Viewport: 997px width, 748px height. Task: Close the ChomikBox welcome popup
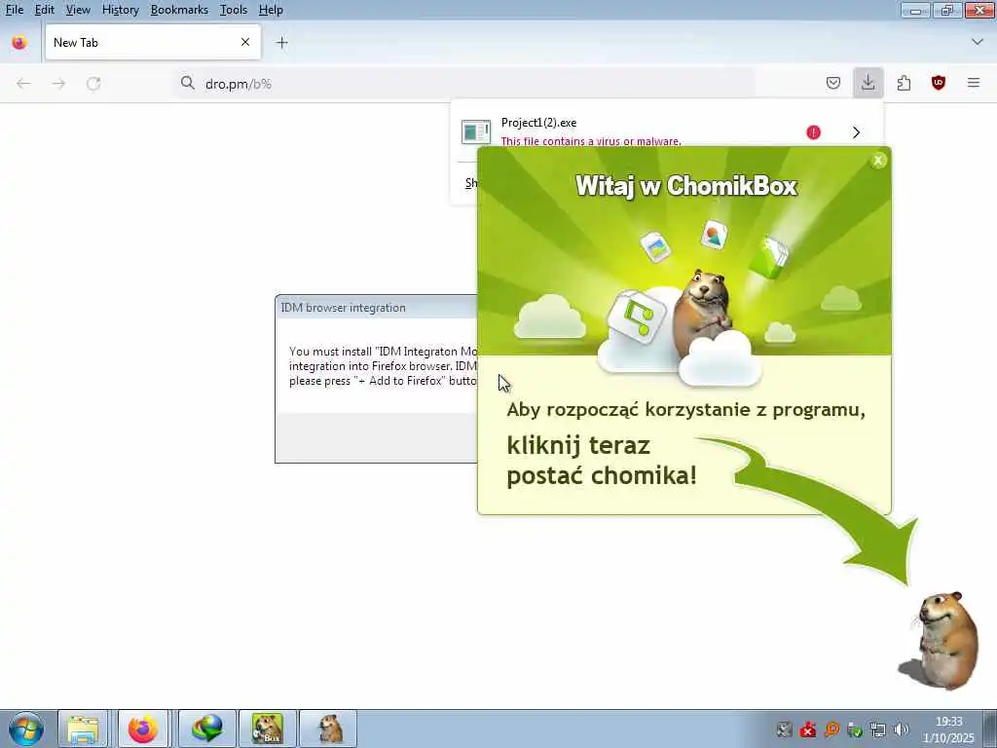pos(878,161)
